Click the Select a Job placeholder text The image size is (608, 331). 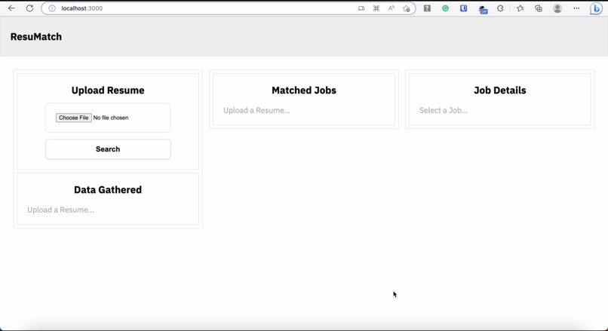pos(444,111)
